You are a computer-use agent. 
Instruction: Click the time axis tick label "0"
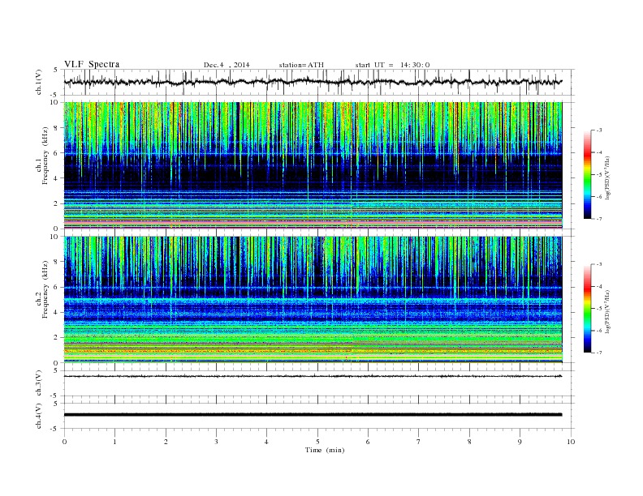pos(64,442)
